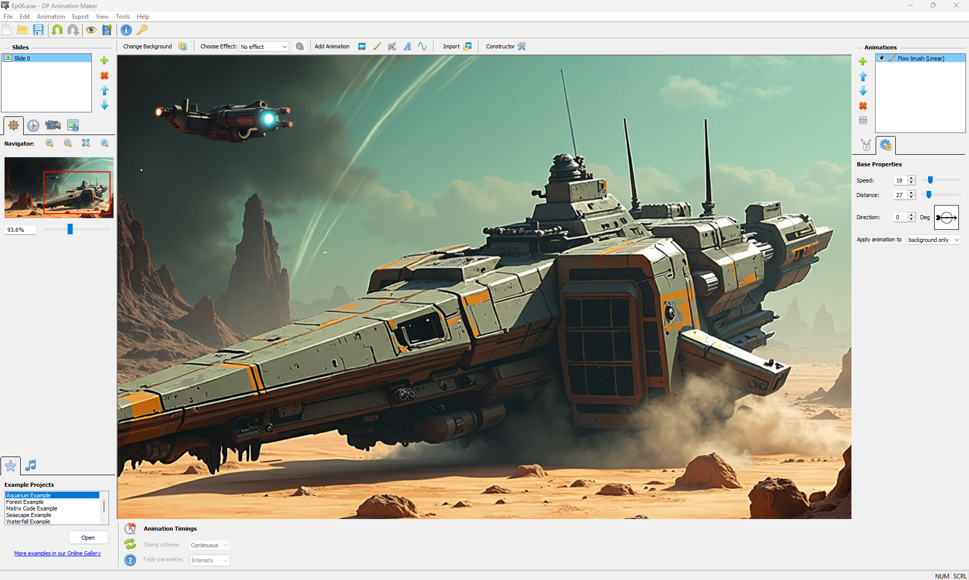Click the Speed slider handle

click(930, 180)
